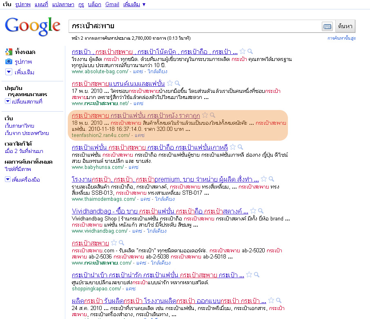Star the ผลิตกระเป๋า รับผลิตกระเป๋า result
Screen dimensions: 370x319
[x=271, y=300]
